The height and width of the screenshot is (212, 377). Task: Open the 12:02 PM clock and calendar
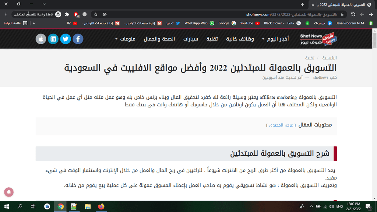[353, 206]
